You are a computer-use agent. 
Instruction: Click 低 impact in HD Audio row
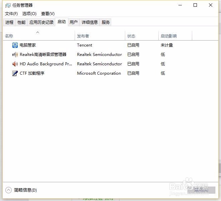click(x=163, y=64)
